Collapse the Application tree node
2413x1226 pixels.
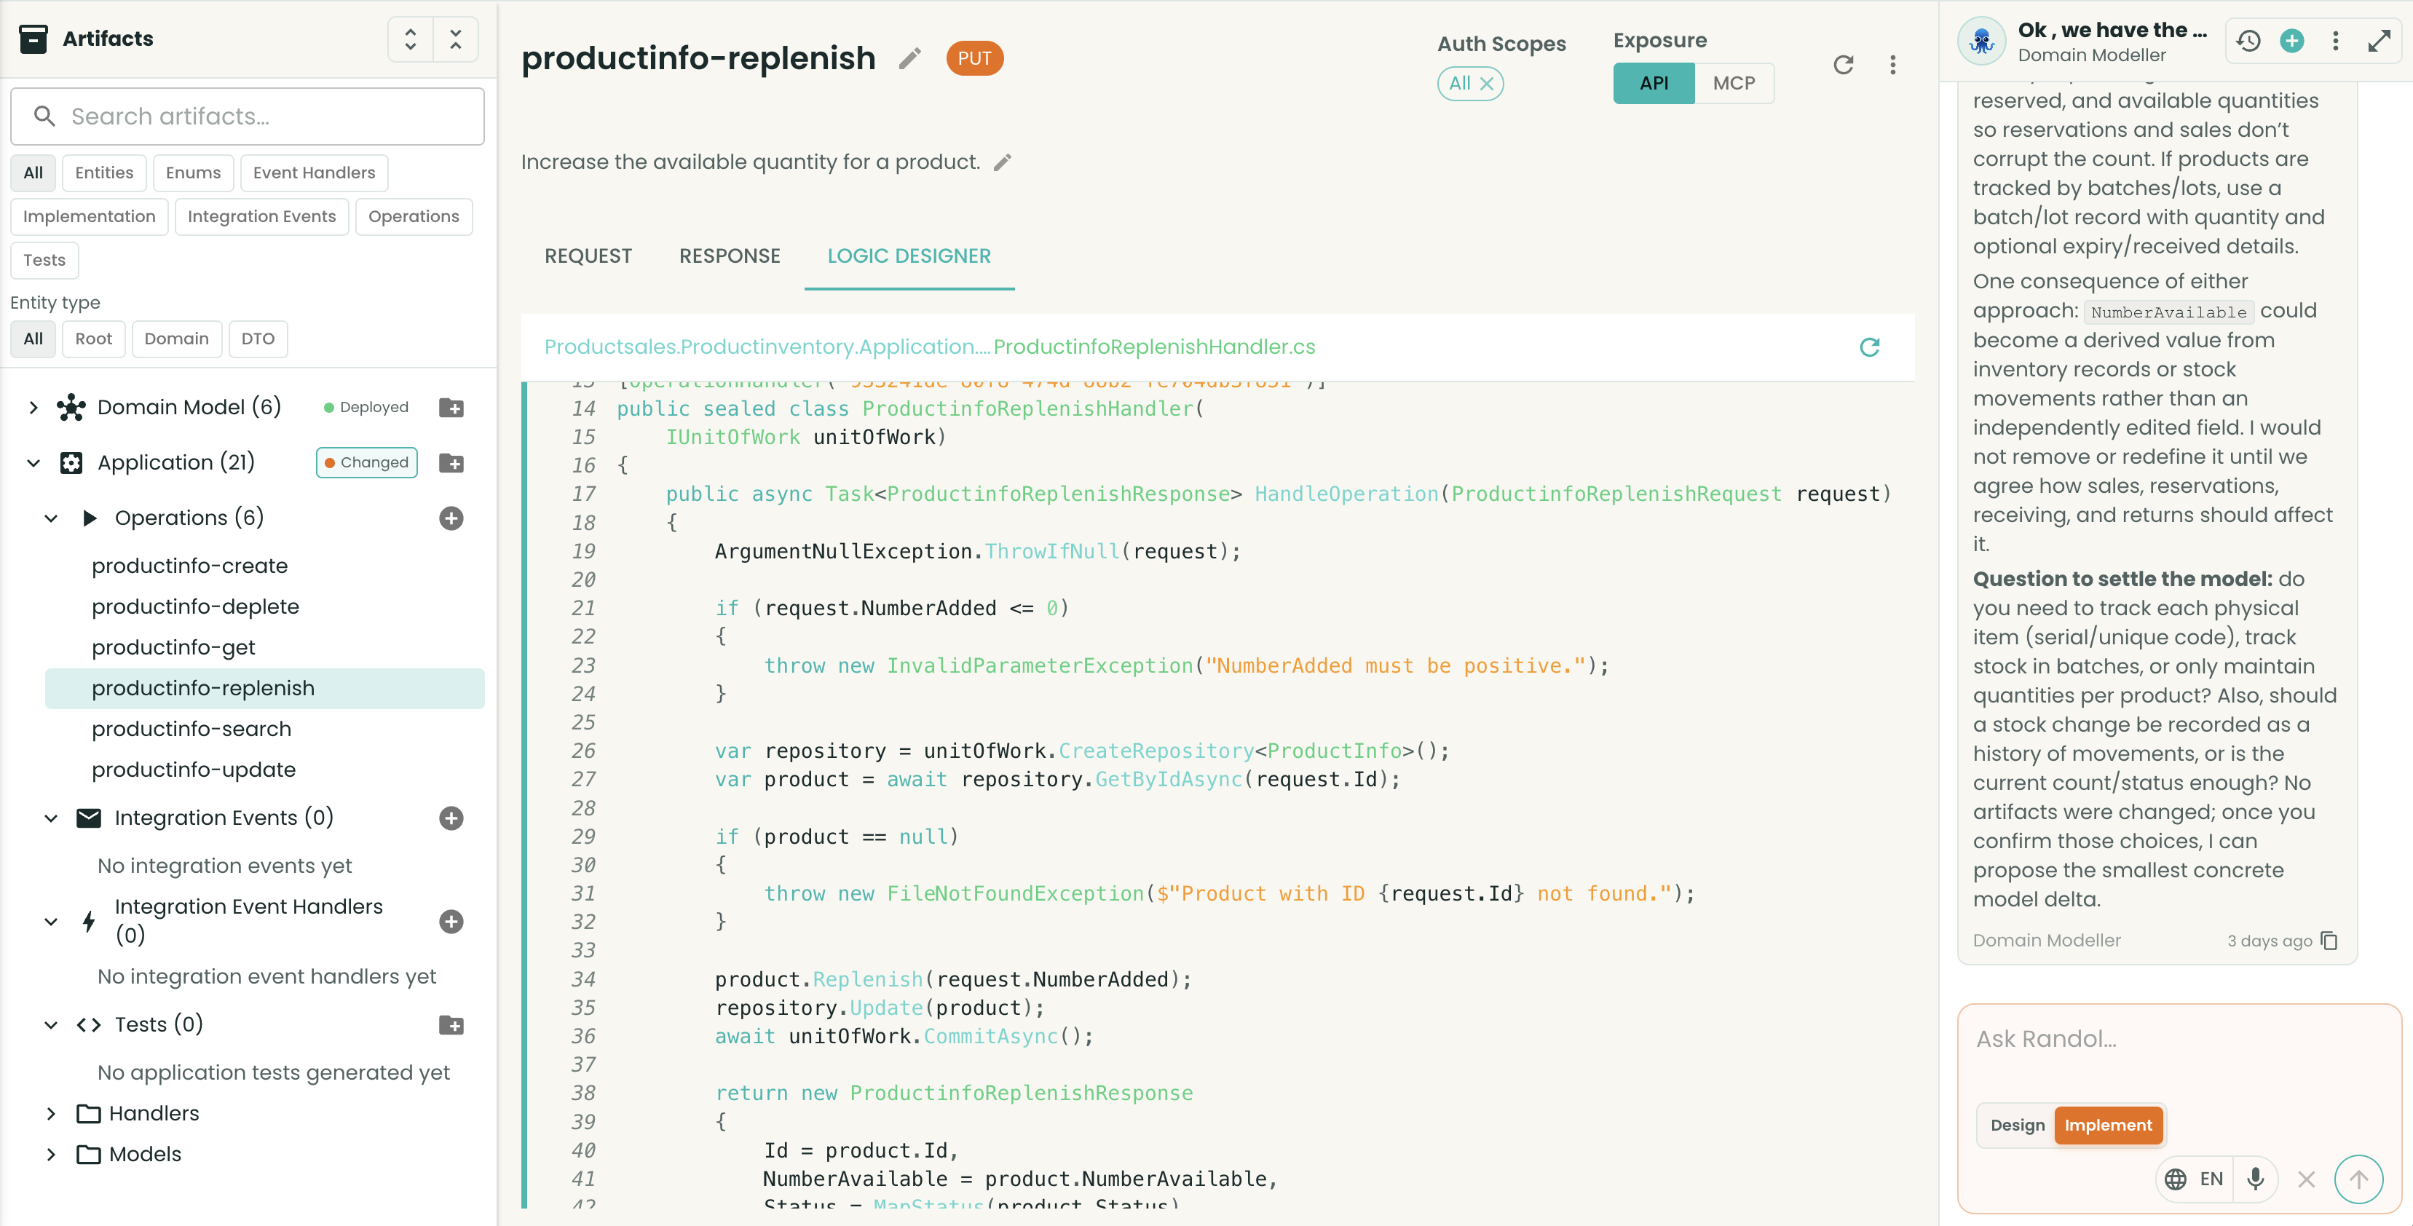(33, 463)
